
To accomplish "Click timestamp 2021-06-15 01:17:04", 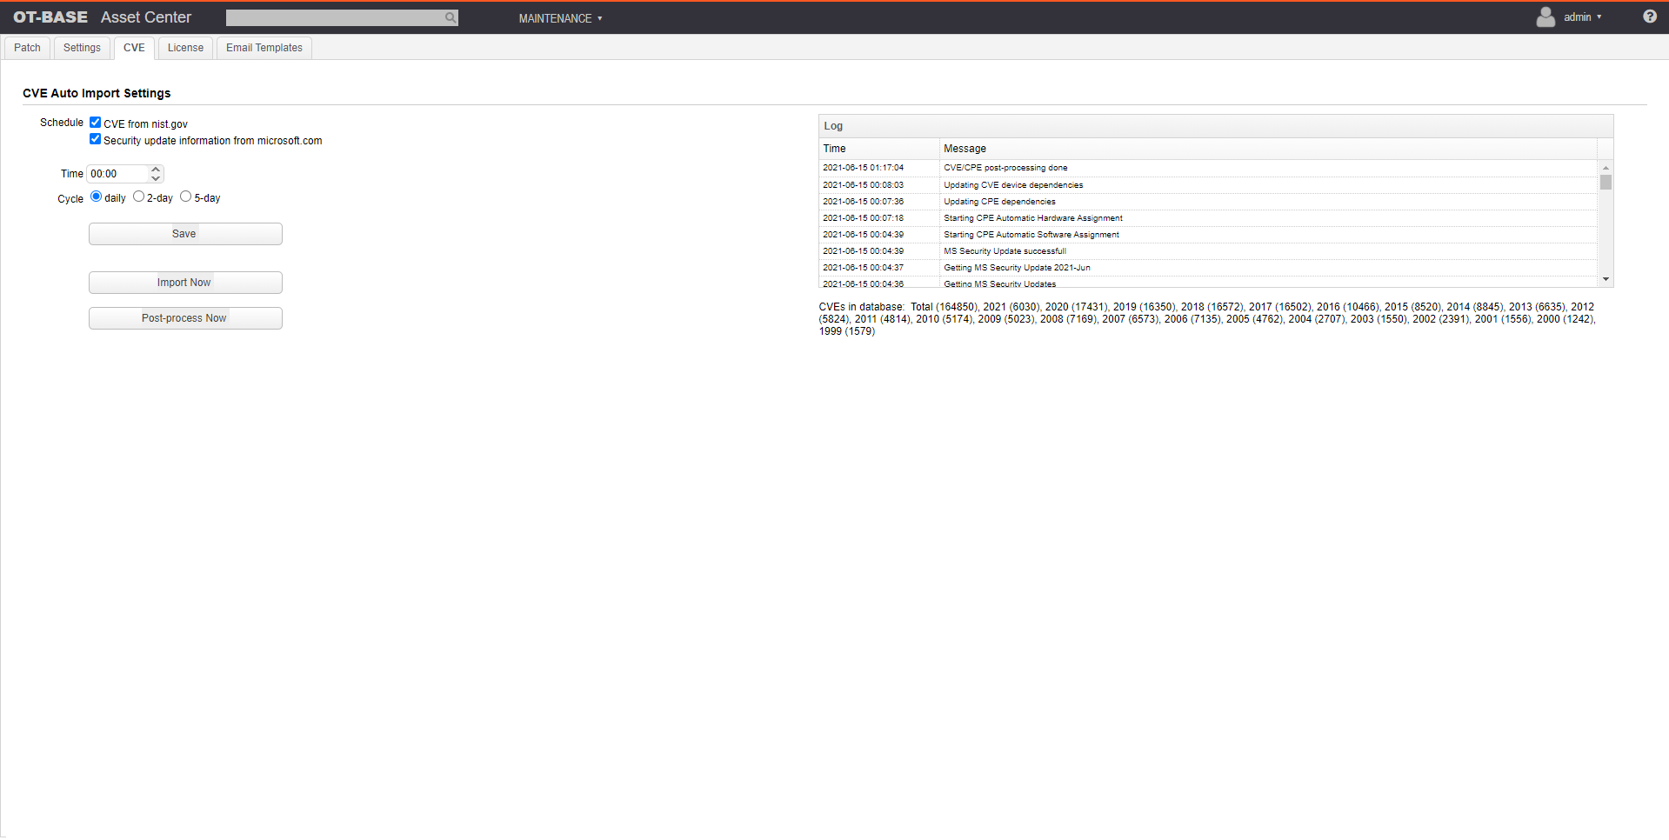I will click(863, 168).
